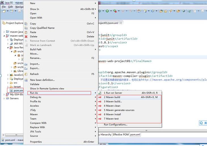
Task: Click the Run External Tools icon with red toolbox
Action: [115, 11]
